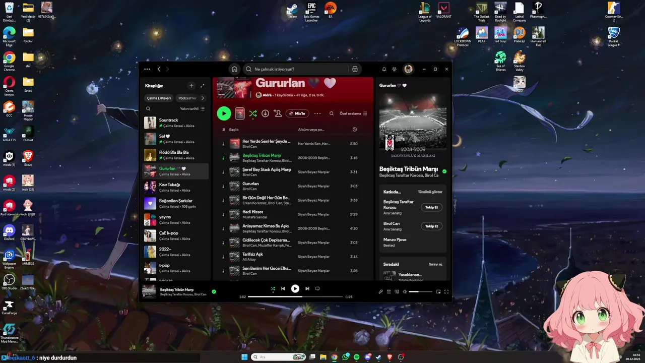Open the Yakın tarihli sort dropdown
The width and height of the screenshot is (645, 363).
pyautogui.click(x=192, y=108)
